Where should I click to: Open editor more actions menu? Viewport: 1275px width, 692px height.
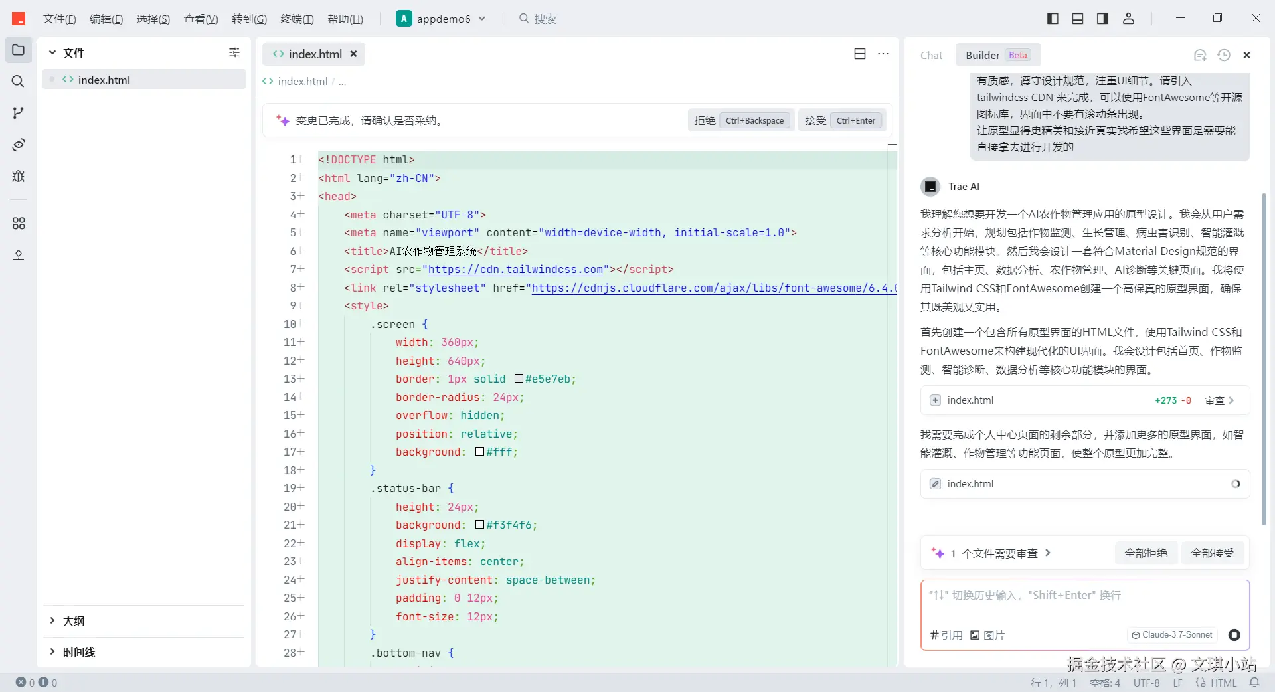tap(883, 54)
